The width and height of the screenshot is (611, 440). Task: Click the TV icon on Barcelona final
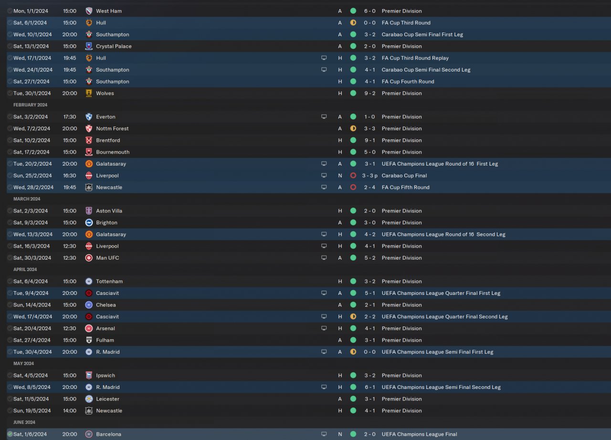[x=324, y=434]
